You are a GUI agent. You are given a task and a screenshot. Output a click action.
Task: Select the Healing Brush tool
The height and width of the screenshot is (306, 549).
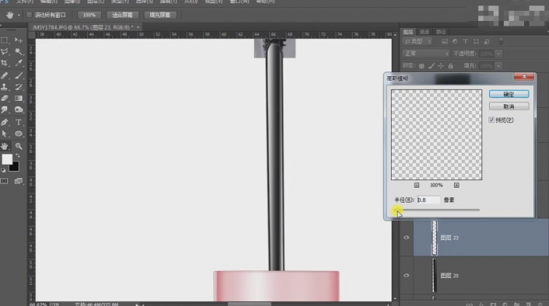(5, 75)
